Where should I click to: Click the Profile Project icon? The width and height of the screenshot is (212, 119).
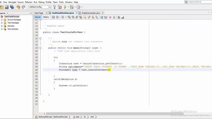tap(79, 7)
